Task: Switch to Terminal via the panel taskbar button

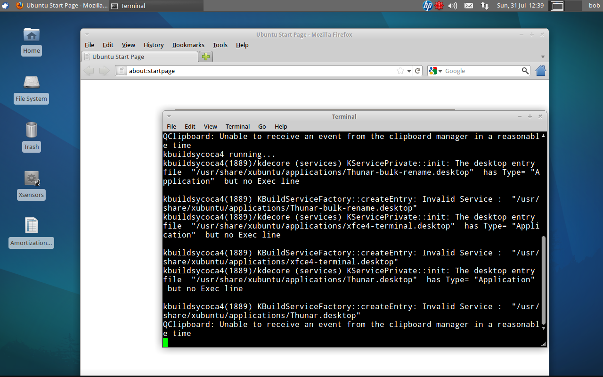Action: coord(156,6)
